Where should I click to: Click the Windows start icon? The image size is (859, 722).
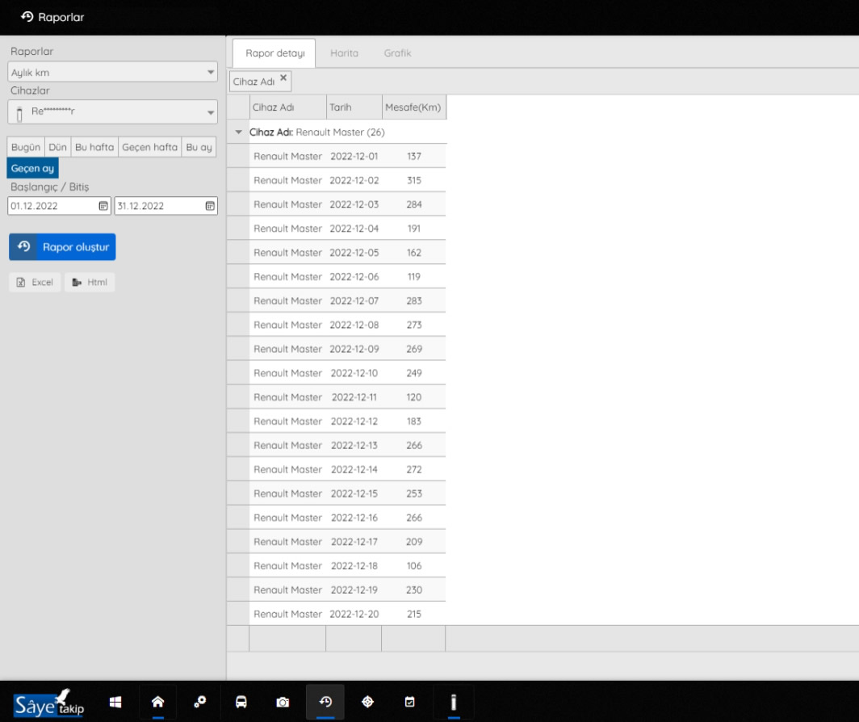[x=115, y=702]
